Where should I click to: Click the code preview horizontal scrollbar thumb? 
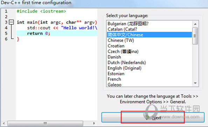[x=45, y=124]
